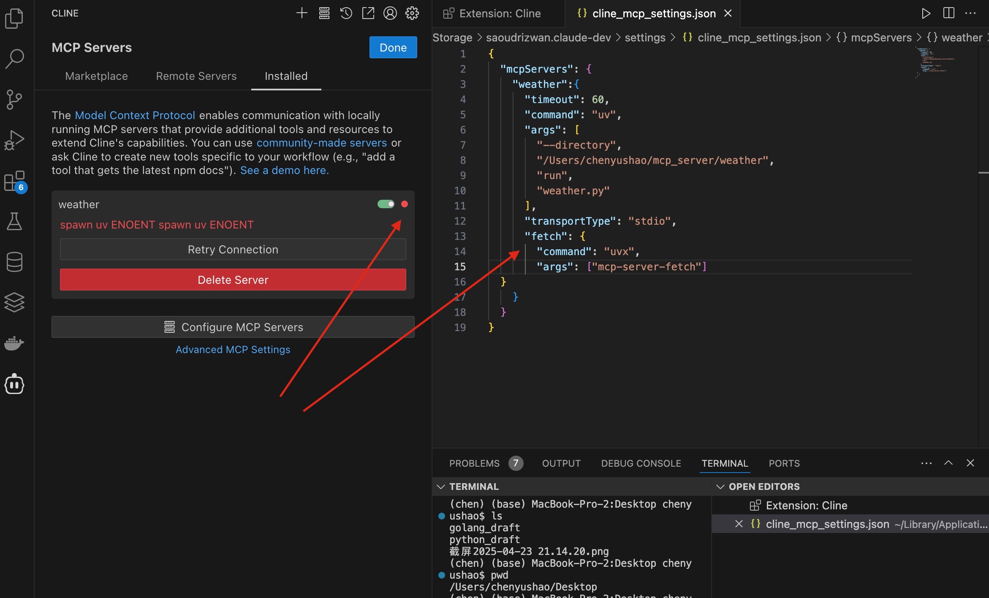The width and height of the screenshot is (989, 598).
Task: Open the community-made servers link
Action: (321, 143)
